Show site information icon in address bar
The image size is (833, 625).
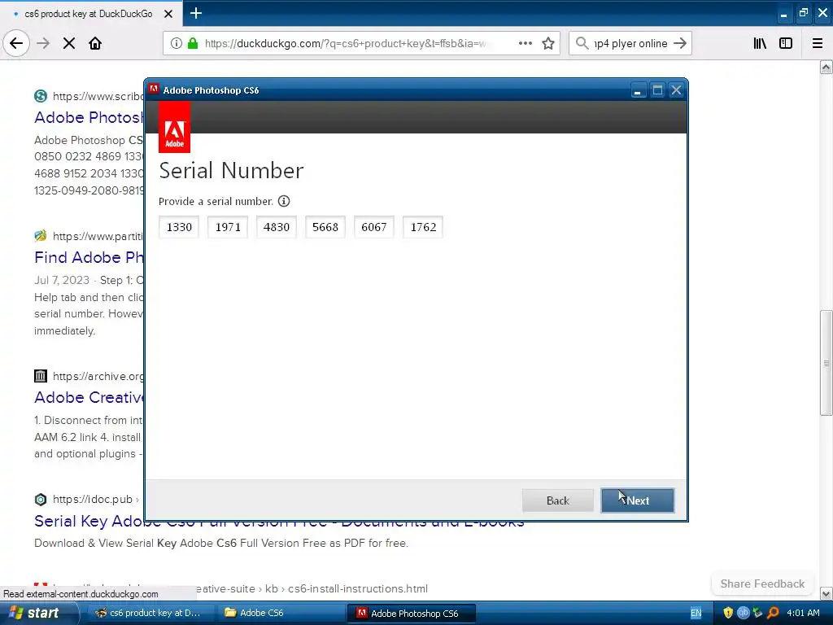coord(177,43)
